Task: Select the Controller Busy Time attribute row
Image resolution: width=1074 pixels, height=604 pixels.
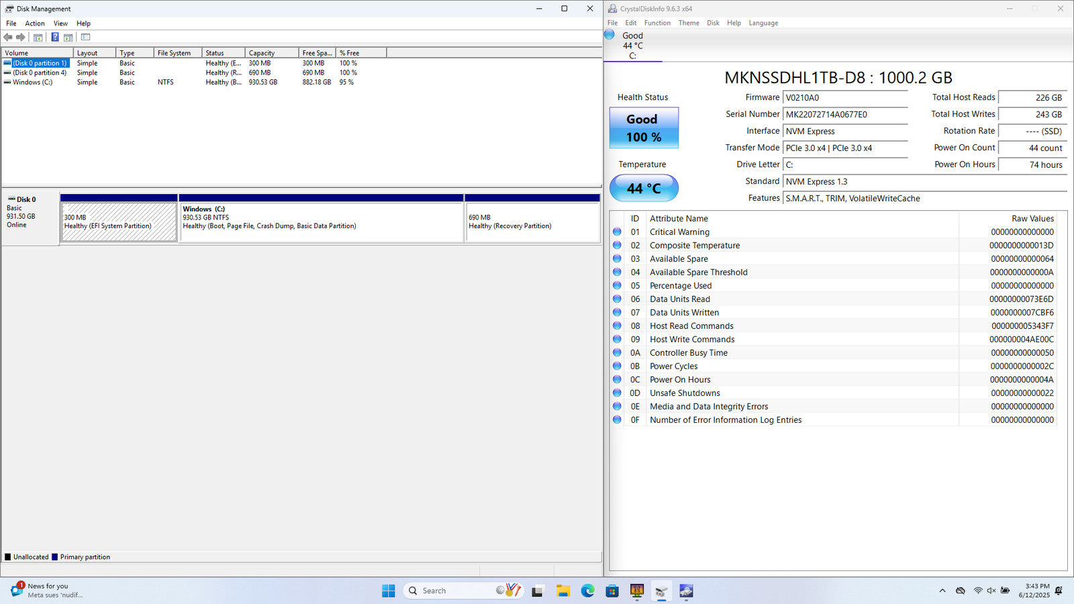Action: coord(833,352)
